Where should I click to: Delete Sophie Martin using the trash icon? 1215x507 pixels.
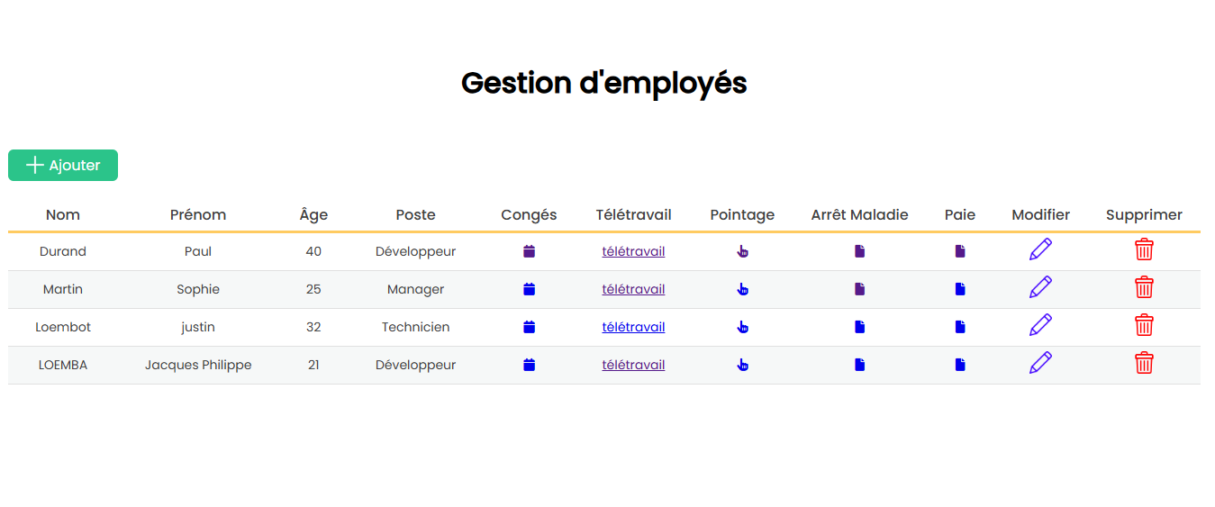tap(1144, 287)
